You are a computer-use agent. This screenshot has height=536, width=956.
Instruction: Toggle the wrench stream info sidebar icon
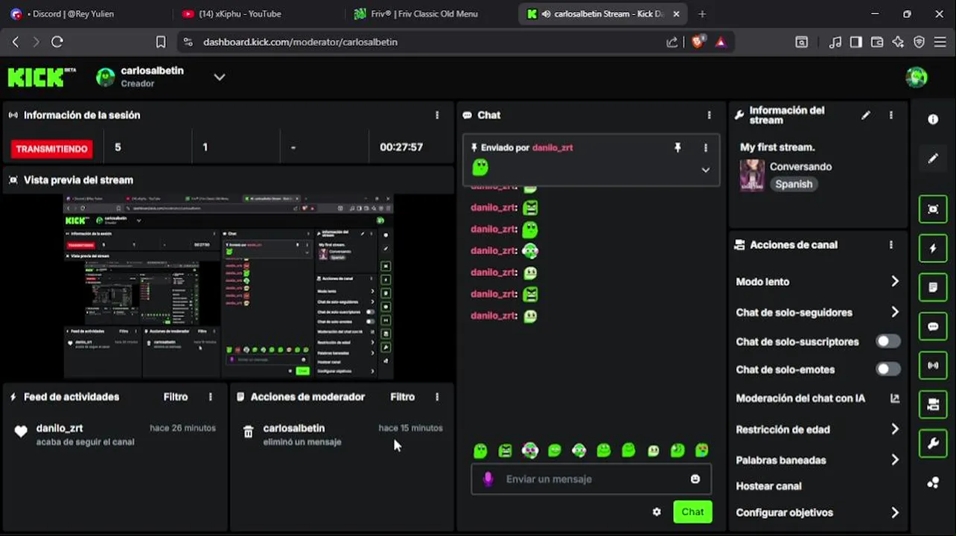pos(933,444)
